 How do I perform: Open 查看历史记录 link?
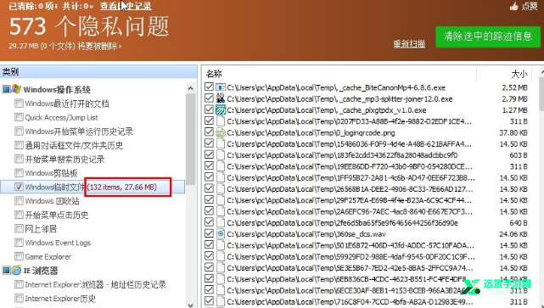click(x=126, y=6)
